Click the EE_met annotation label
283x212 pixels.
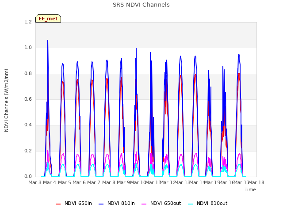pos(48,19)
